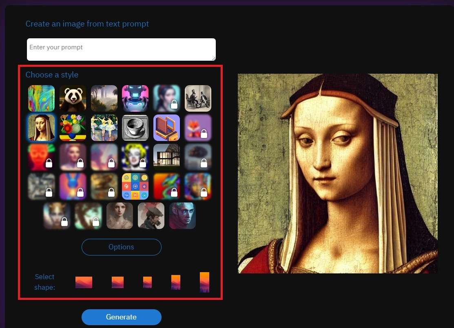This screenshot has height=328, width=454.
Task: Click the Generate button
Action: click(x=121, y=317)
